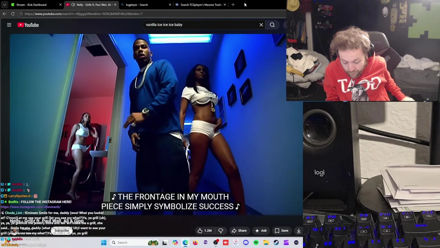The width and height of the screenshot is (440, 248).
Task: Click the youtube.com address bar
Action: [x=151, y=14]
